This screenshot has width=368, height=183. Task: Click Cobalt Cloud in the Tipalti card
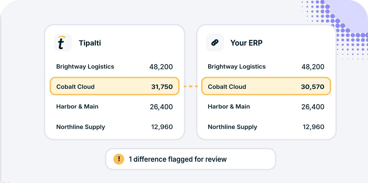click(75, 87)
